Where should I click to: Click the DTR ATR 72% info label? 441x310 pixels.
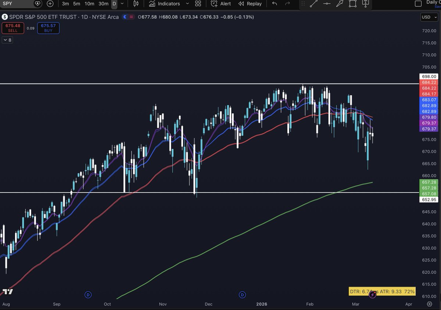point(382,292)
